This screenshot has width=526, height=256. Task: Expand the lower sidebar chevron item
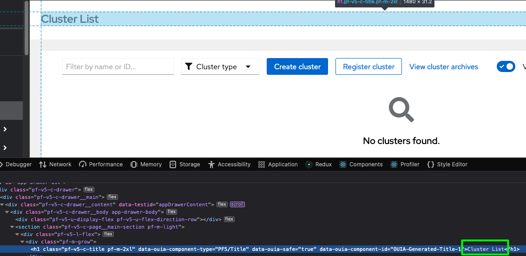[x=5, y=148]
